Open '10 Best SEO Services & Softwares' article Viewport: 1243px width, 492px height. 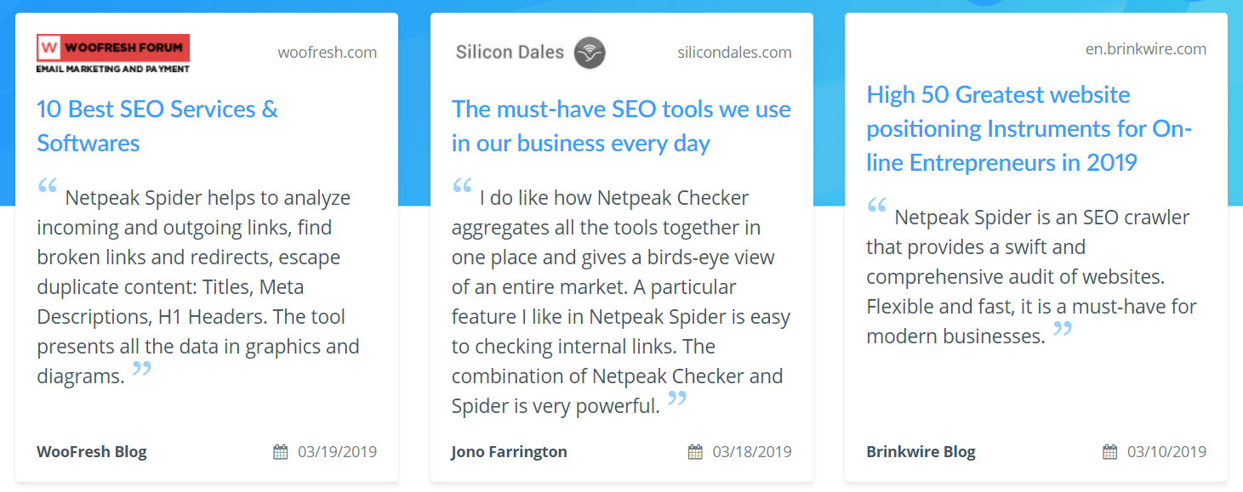pos(157,126)
